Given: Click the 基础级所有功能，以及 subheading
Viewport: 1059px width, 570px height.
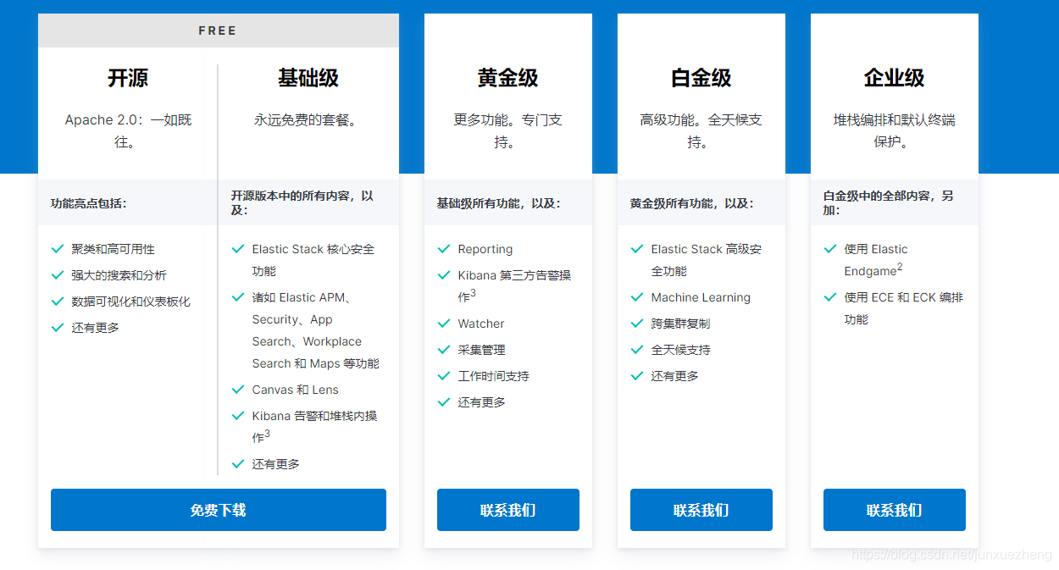Looking at the screenshot, I should (x=498, y=203).
